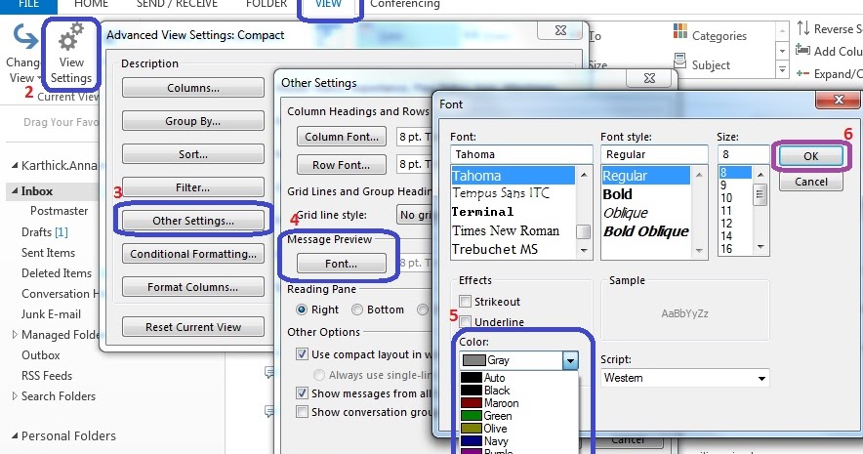The width and height of the screenshot is (863, 454).
Task: Open the VIEW ribbon tab
Action: pyautogui.click(x=329, y=5)
